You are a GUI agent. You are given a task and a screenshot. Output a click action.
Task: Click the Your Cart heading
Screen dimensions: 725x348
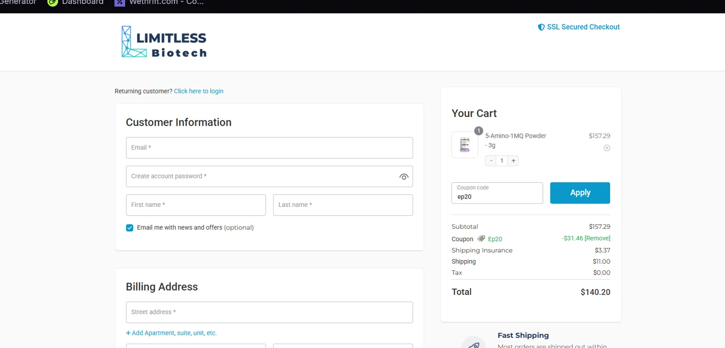point(474,114)
